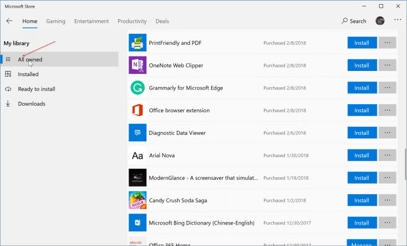Viewport: 407px width, 246px height.
Task: Show Ready to install apps
Action: (x=59, y=89)
